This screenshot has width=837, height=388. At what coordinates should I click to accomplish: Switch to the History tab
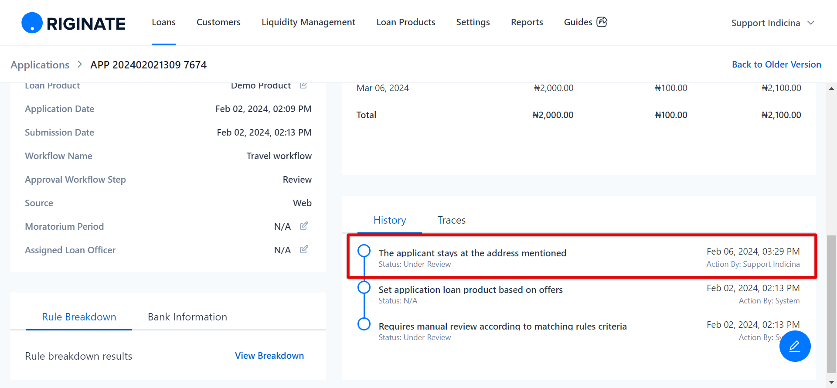(x=390, y=220)
